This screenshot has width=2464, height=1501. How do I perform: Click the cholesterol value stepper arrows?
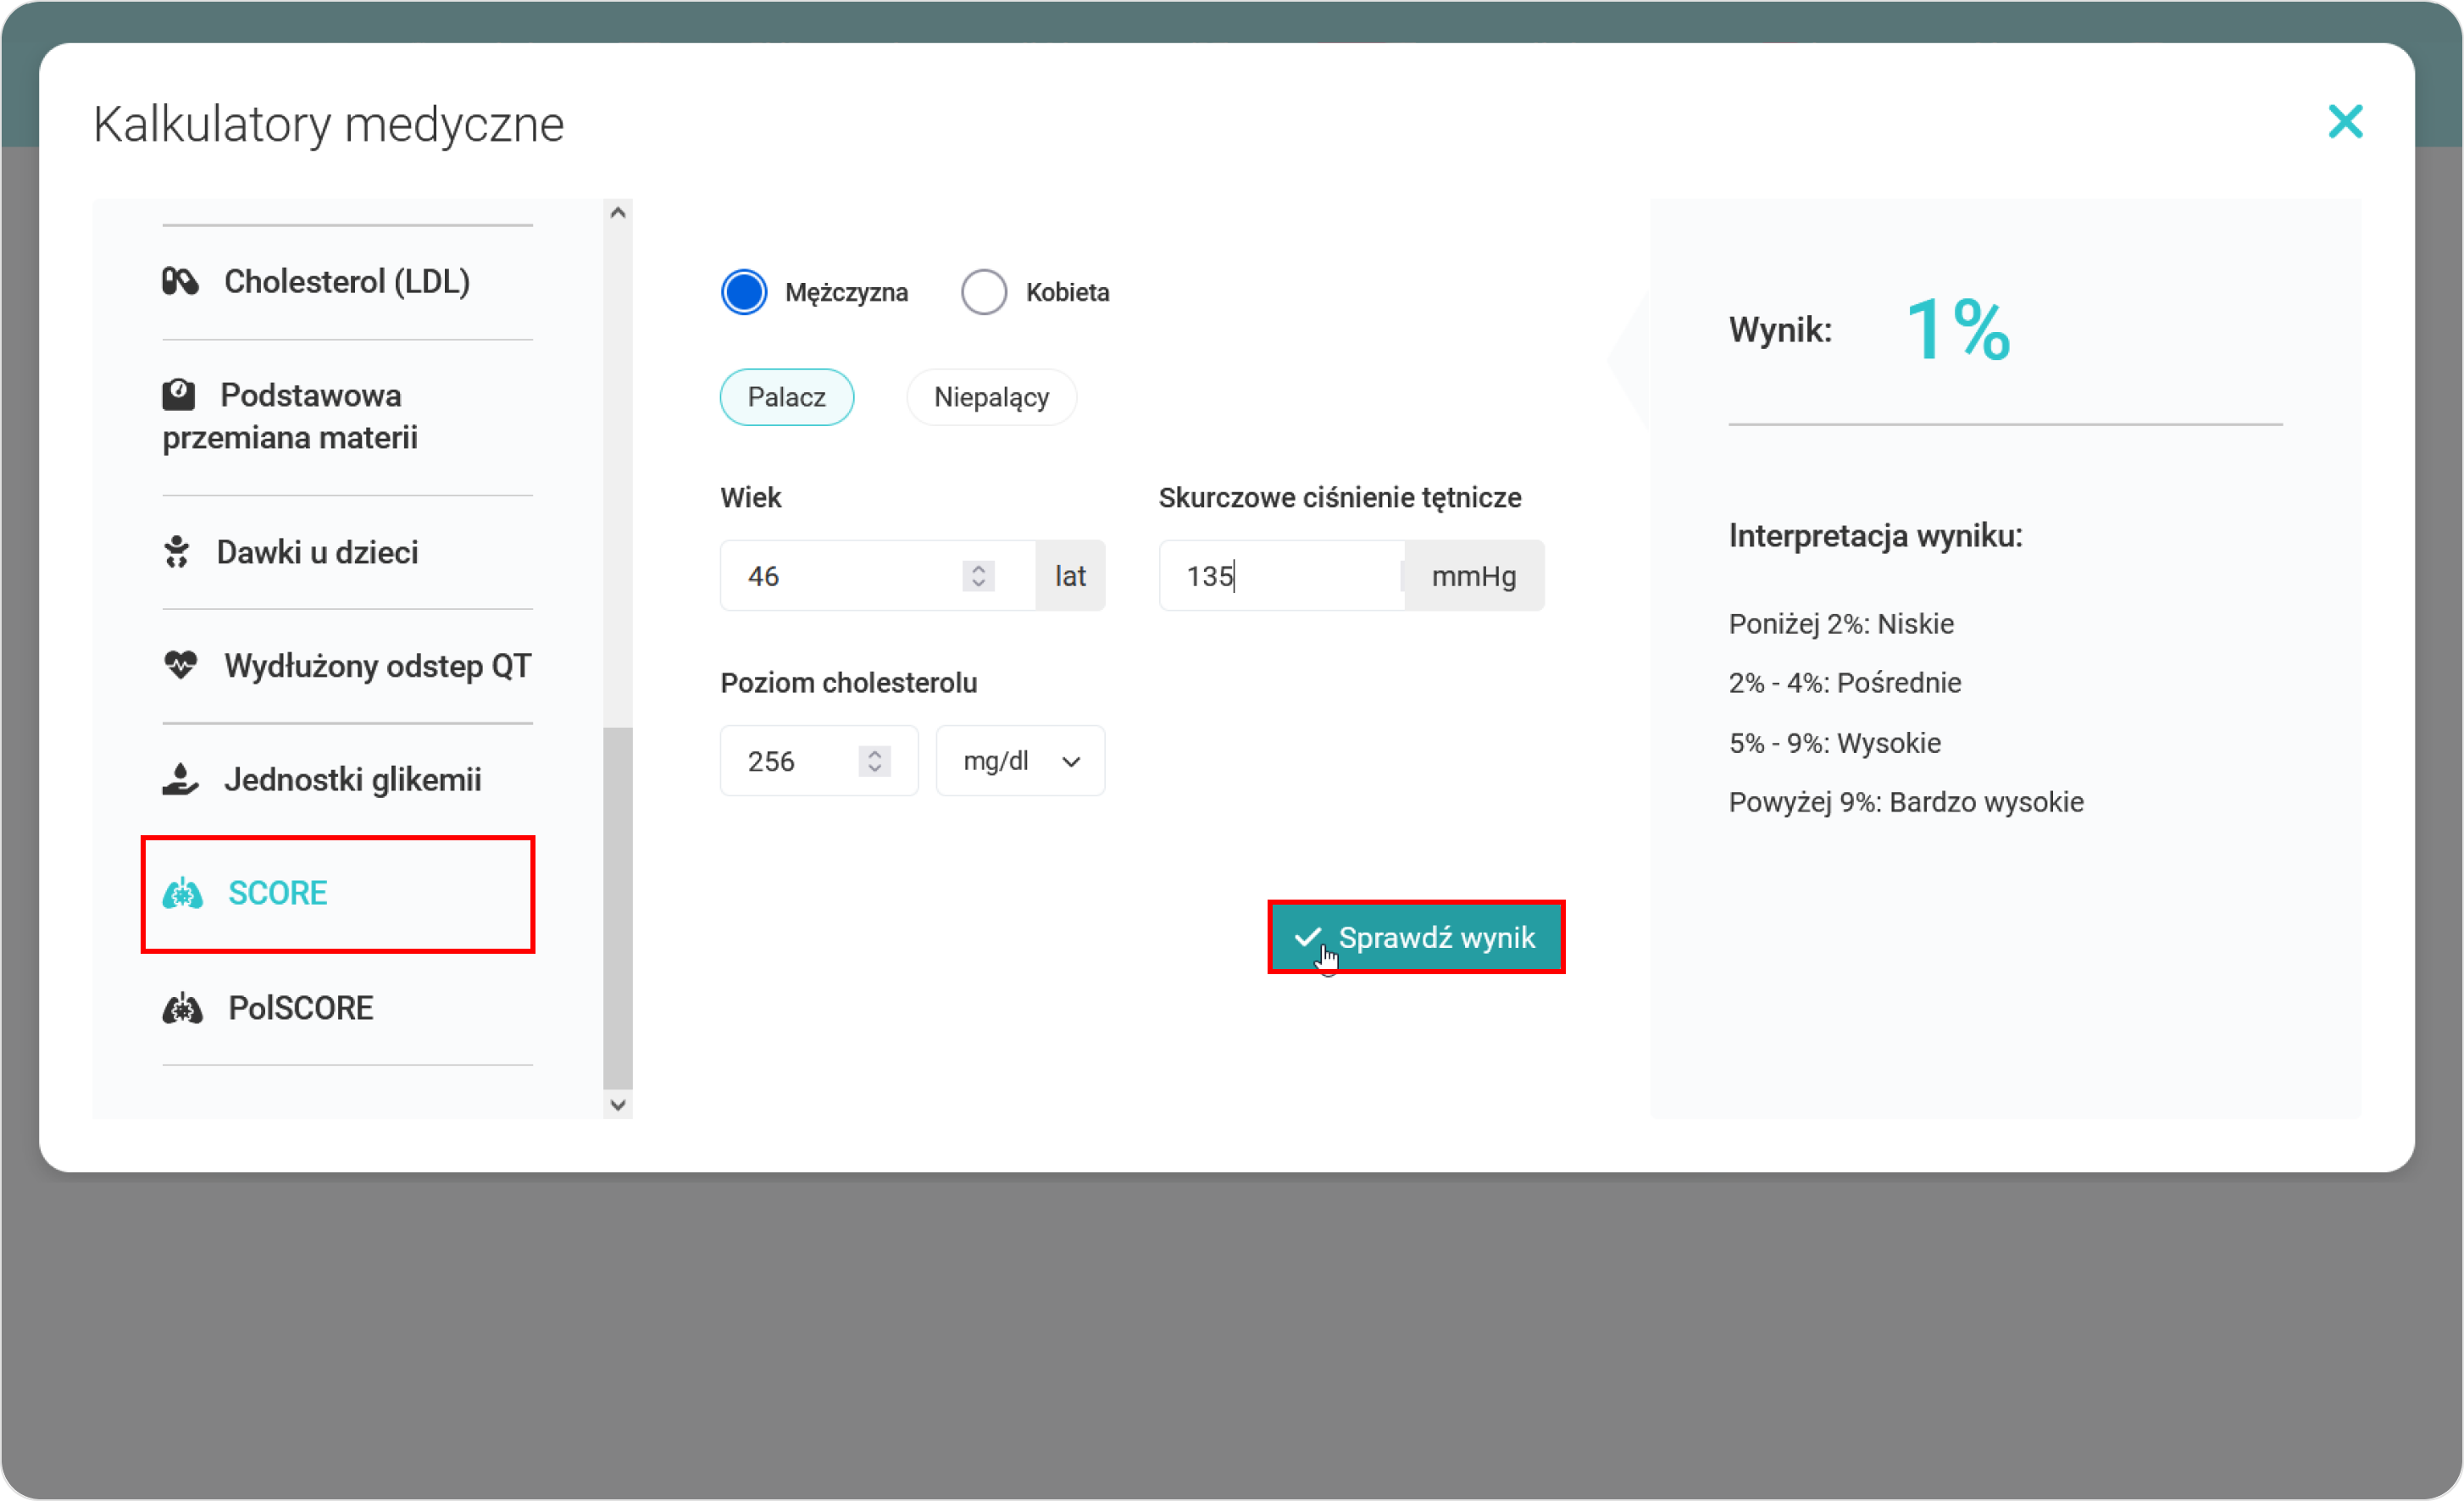click(874, 761)
